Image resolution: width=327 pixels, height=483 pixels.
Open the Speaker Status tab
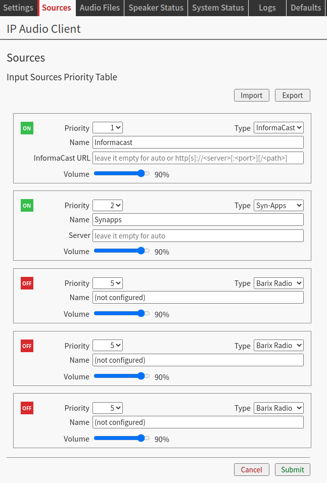click(156, 8)
